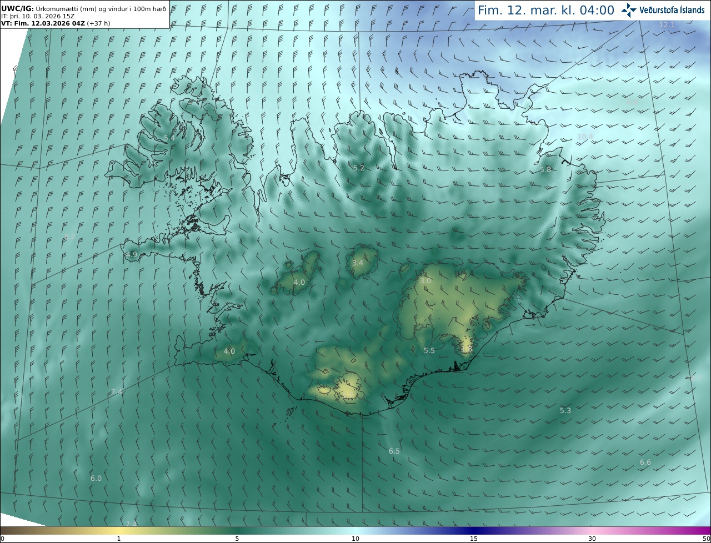Viewport: 711px width, 543px height.
Task: Click the 'Veðurstofa Íslands' wordmark text
Action: coord(672,10)
